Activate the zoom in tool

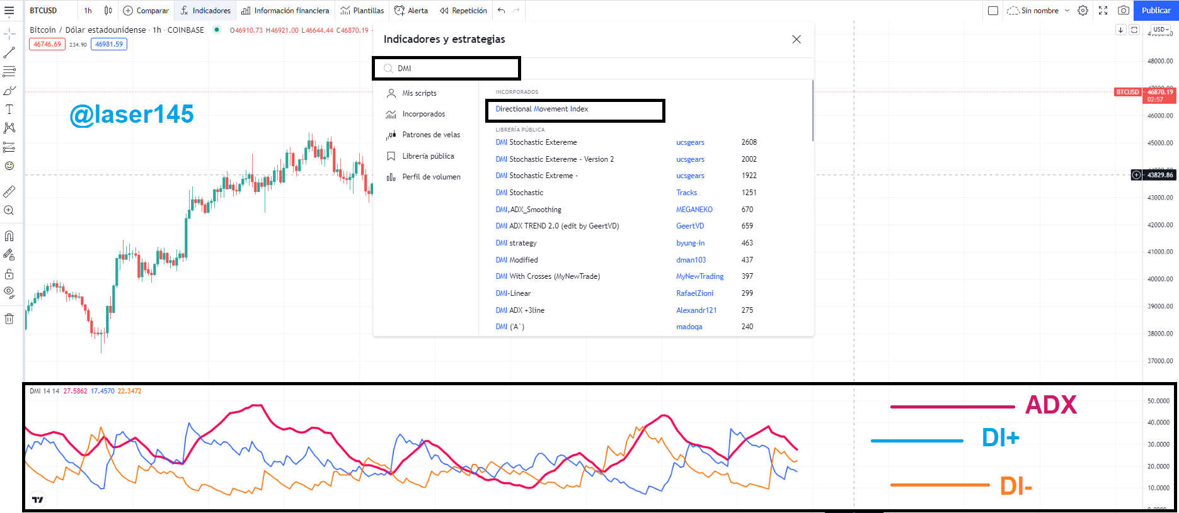[9, 210]
